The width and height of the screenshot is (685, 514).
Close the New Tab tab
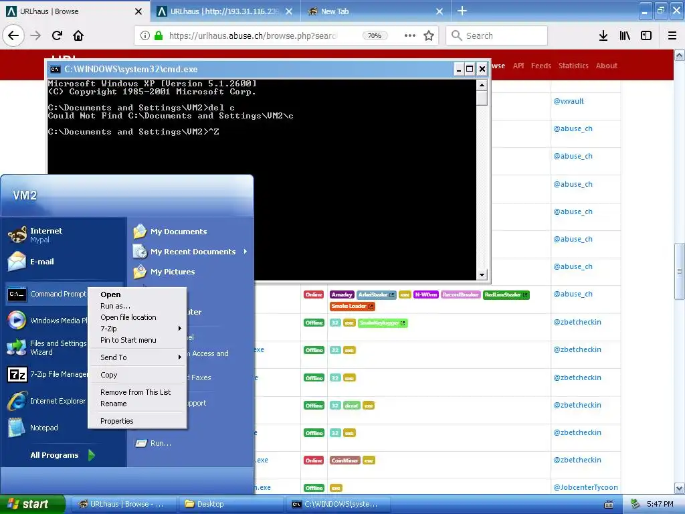coord(439,11)
